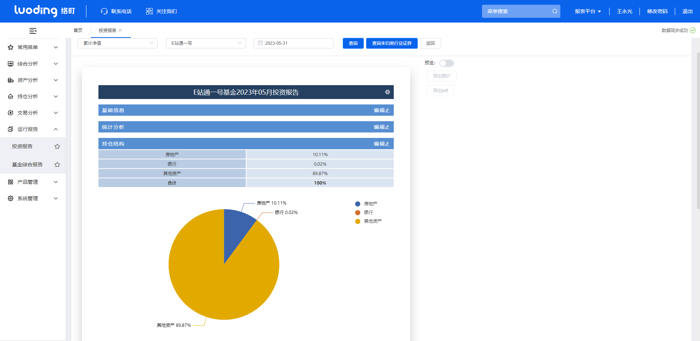
Task: Click the 100% total cell
Action: point(320,183)
